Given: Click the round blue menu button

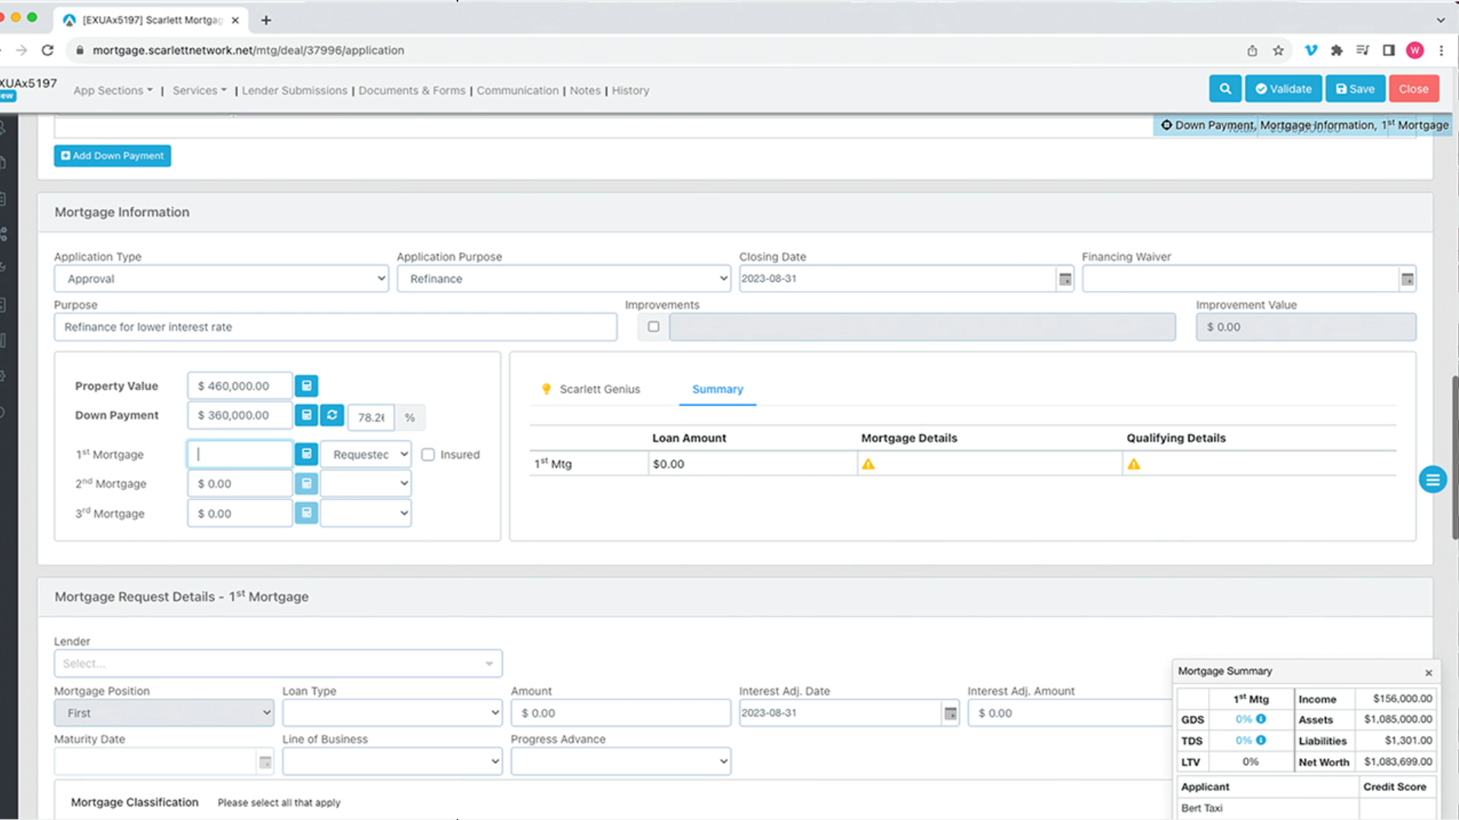Looking at the screenshot, I should pos(1432,480).
